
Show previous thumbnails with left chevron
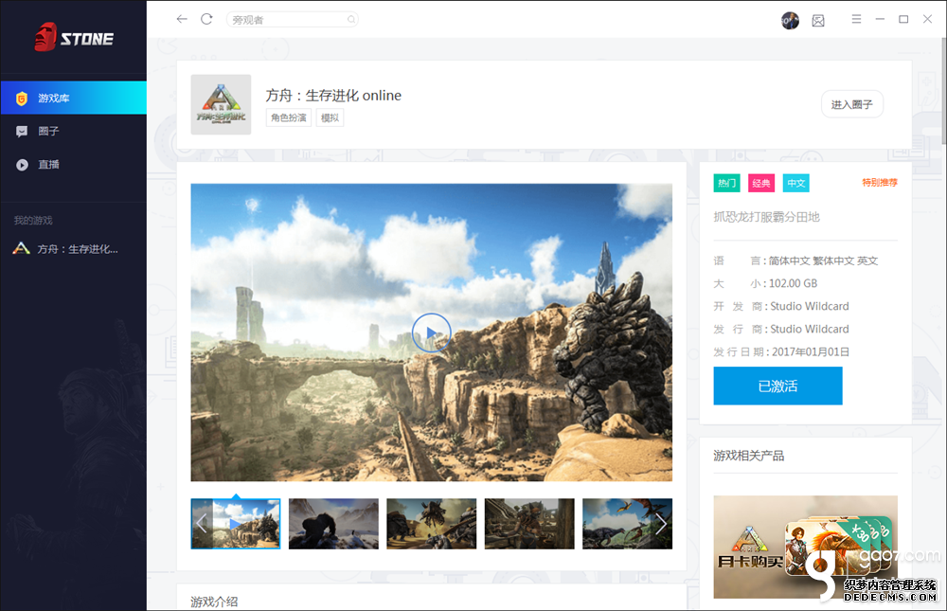click(201, 523)
